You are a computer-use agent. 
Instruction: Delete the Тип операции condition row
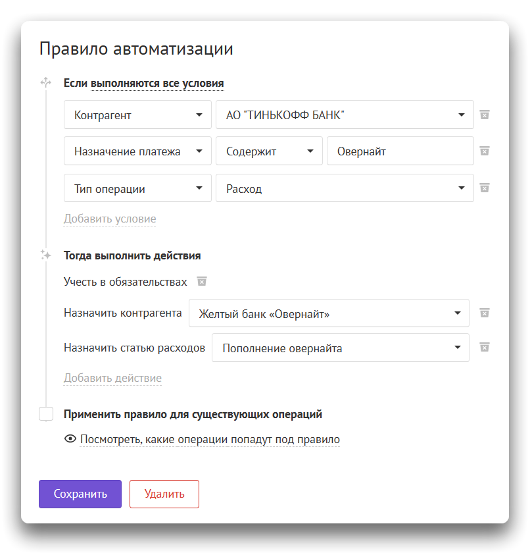click(484, 188)
